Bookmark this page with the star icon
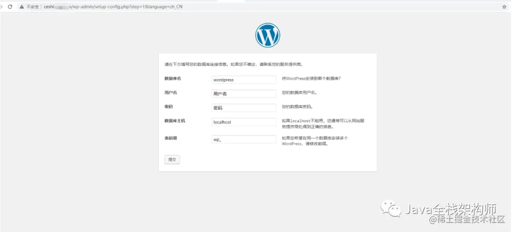Image resolution: width=513 pixels, height=232 pixels. pyautogui.click(x=504, y=7)
